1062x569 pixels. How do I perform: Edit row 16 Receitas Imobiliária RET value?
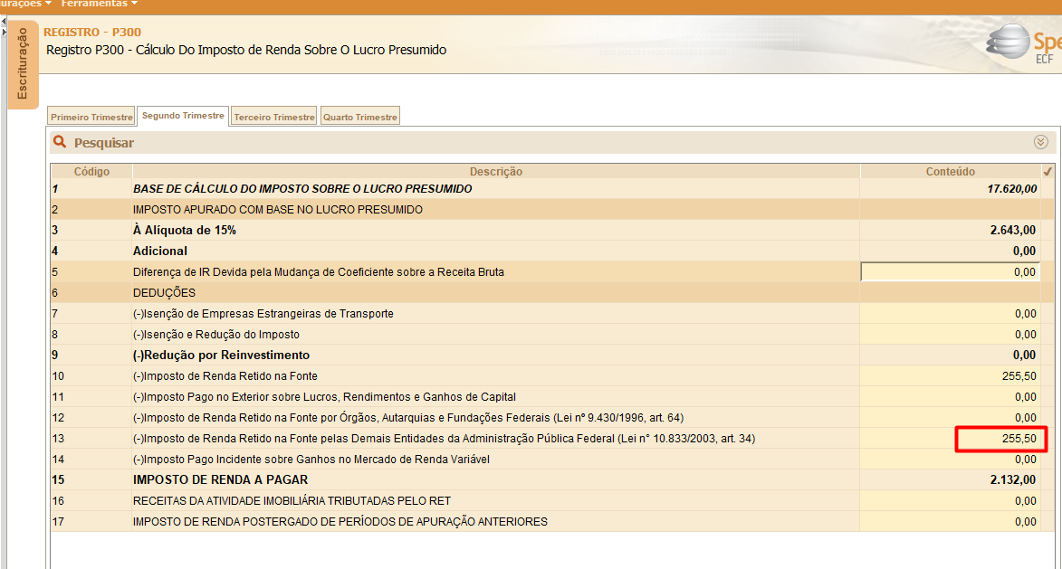click(951, 500)
